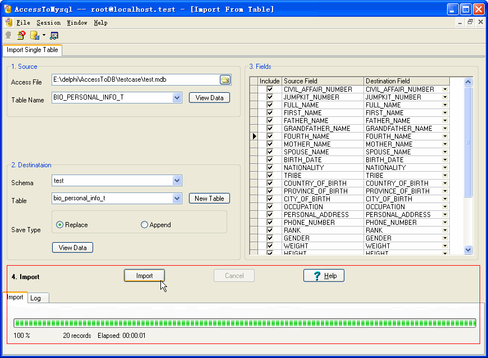Screen dimensions: 488x358
Task: Open destination dropdown for FIRST_NAME
Action: pyautogui.click(x=445, y=112)
